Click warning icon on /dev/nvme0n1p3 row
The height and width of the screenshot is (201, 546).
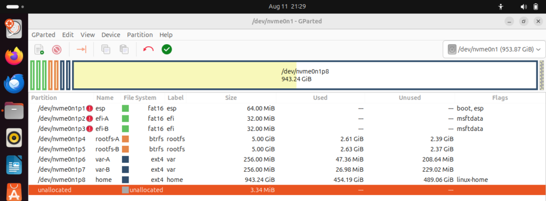click(90, 129)
